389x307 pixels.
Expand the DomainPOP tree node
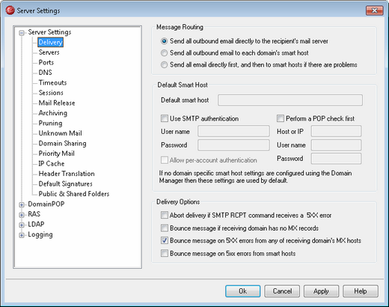pyautogui.click(x=22, y=204)
